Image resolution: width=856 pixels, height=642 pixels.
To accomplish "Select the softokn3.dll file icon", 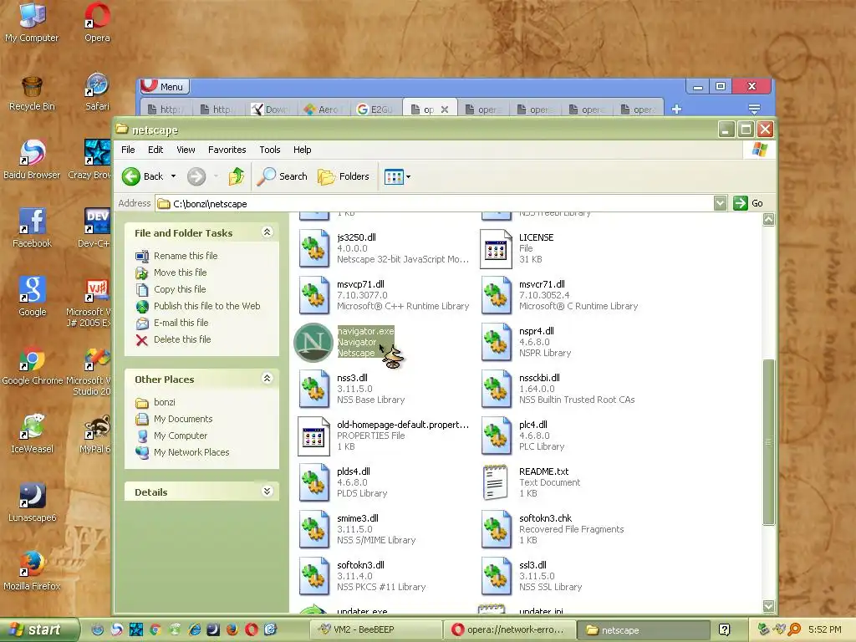I will pyautogui.click(x=314, y=577).
